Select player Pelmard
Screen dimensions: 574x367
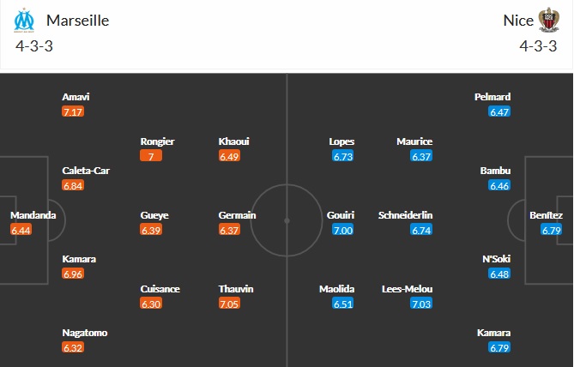492,97
